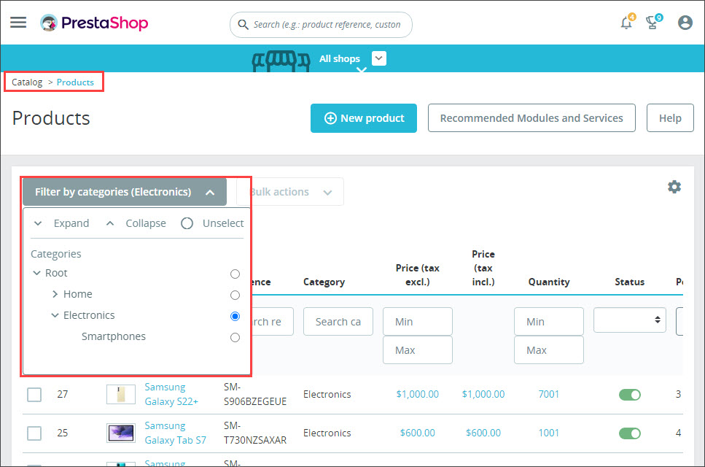Open Samsung Galaxy Tab S7 product link
The height and width of the screenshot is (467, 705).
176,433
